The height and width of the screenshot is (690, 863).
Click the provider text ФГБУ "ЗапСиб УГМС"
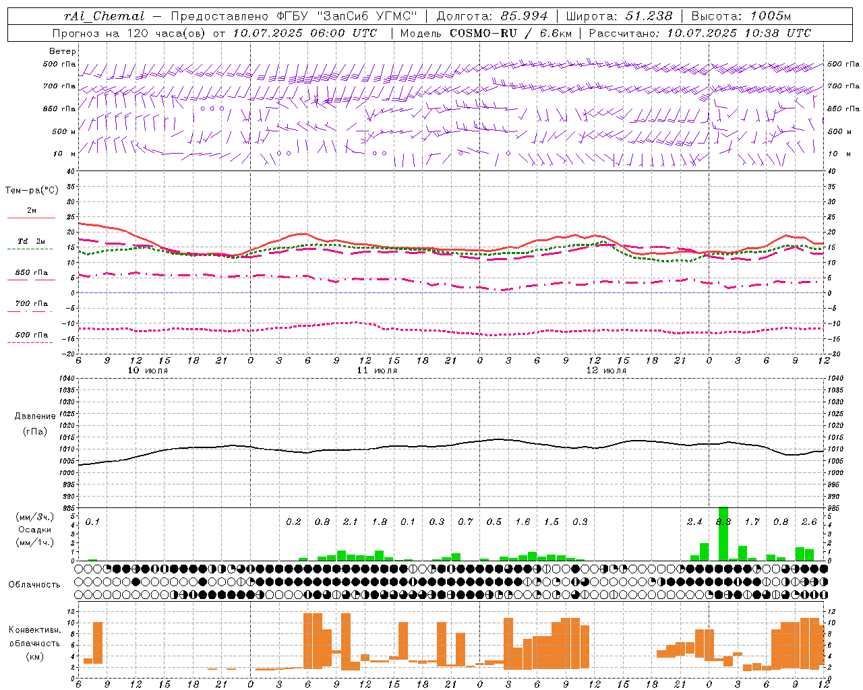347,16
